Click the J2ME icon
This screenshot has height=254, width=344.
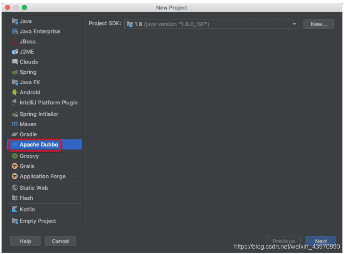[15, 52]
